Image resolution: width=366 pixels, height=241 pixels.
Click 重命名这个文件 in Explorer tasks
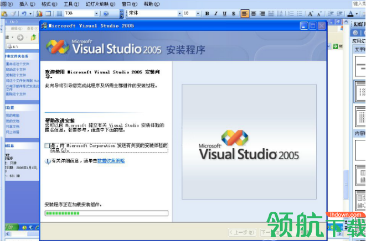[18, 64]
